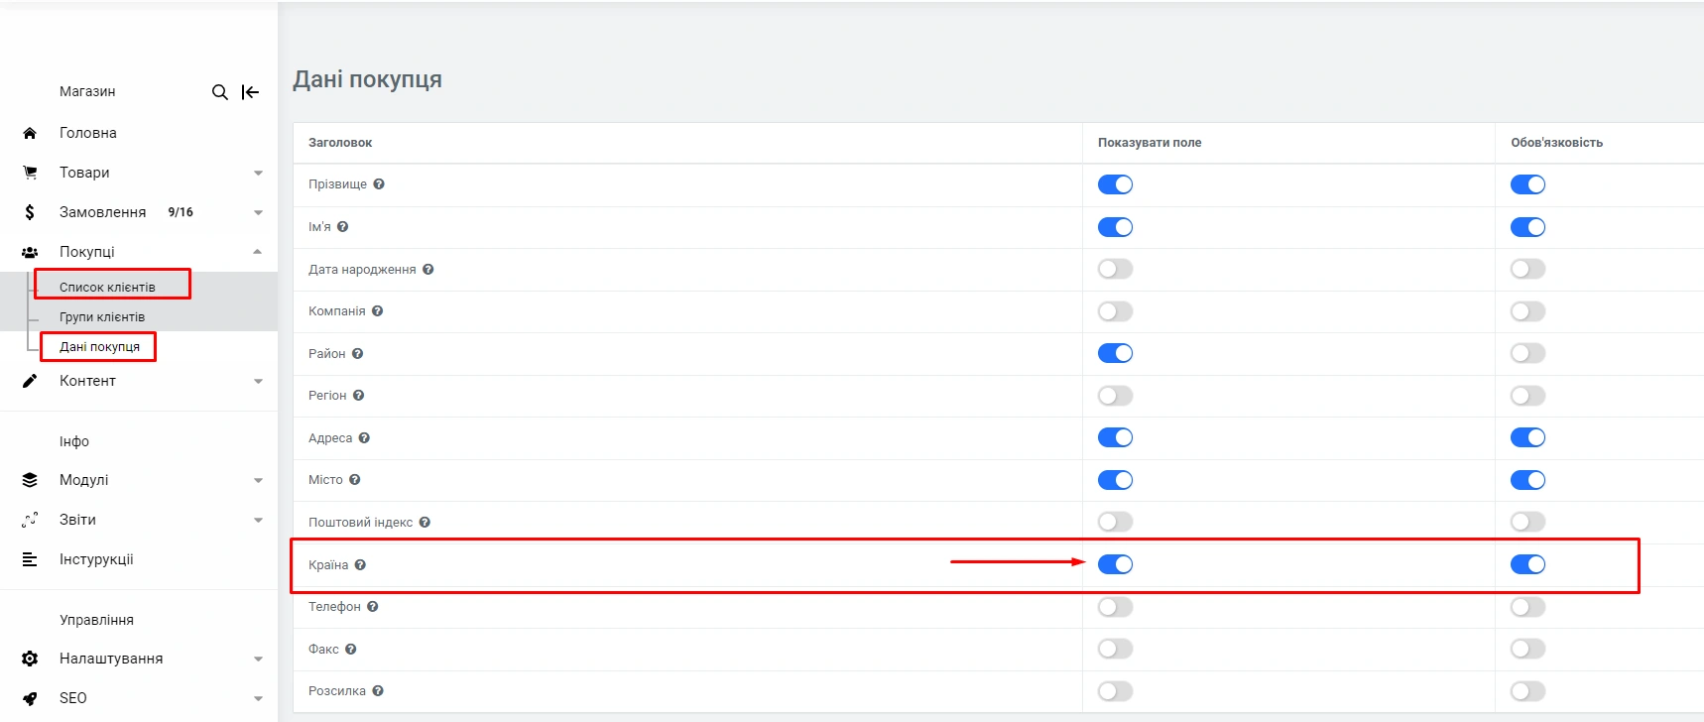Expand the Модулі dropdown arrow
1704x722 pixels.
click(x=258, y=480)
